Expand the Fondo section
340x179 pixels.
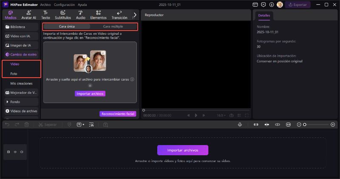pos(21,102)
